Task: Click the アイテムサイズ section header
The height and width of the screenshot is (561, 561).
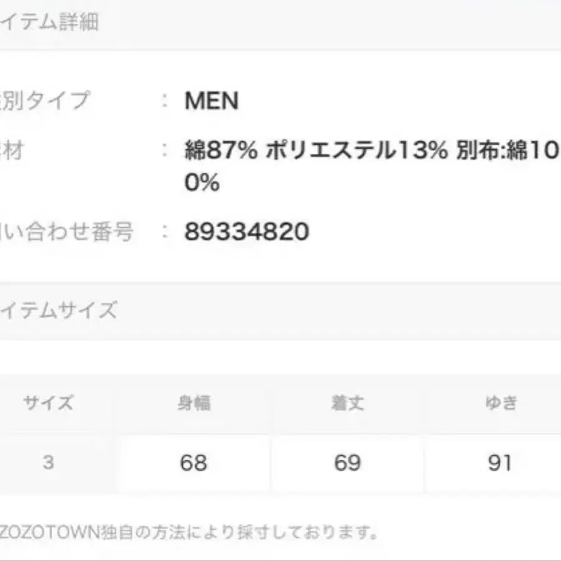Action: click(59, 310)
